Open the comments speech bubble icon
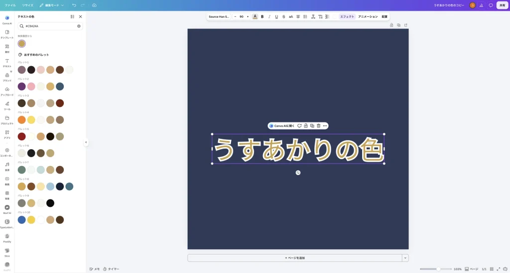510x273 pixels. click(x=491, y=5)
